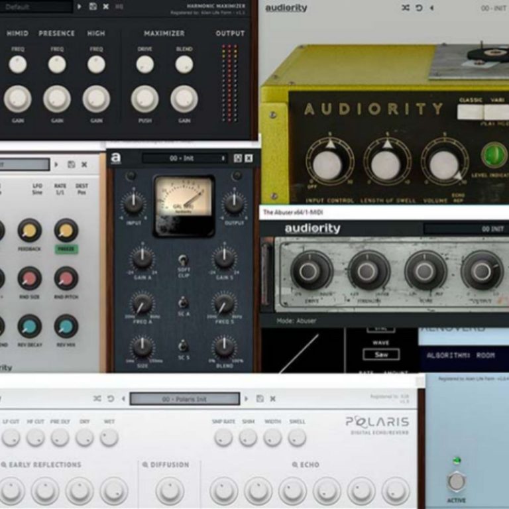Open the Wave Saw selector
The width and height of the screenshot is (509, 509).
pos(381,355)
